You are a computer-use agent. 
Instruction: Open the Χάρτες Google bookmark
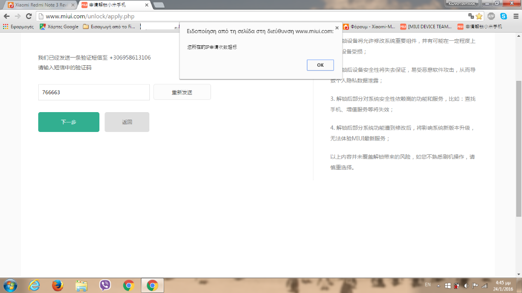59,26
